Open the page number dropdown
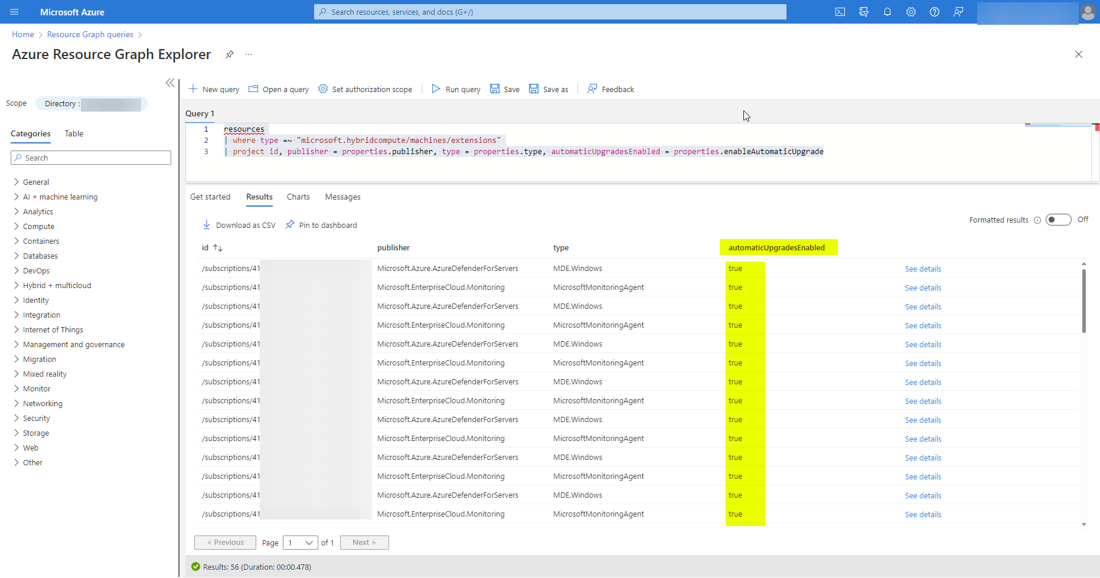The height and width of the screenshot is (578, 1100). [x=300, y=543]
